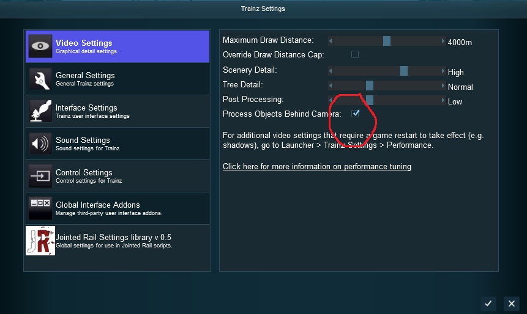Decrease Post Processing with left arrow
Viewport: 527px width, 314px height.
tap(331, 101)
